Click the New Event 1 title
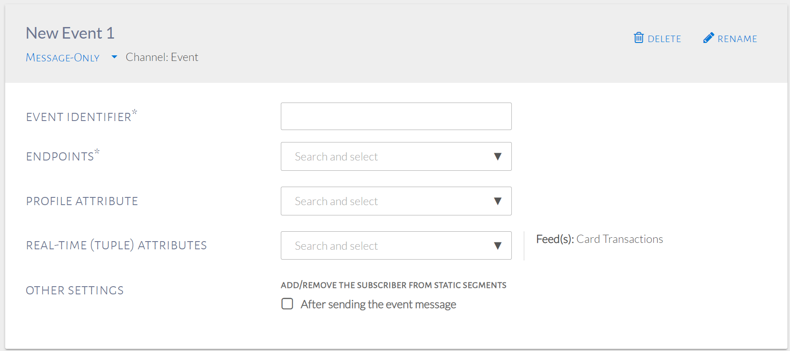 tap(70, 33)
